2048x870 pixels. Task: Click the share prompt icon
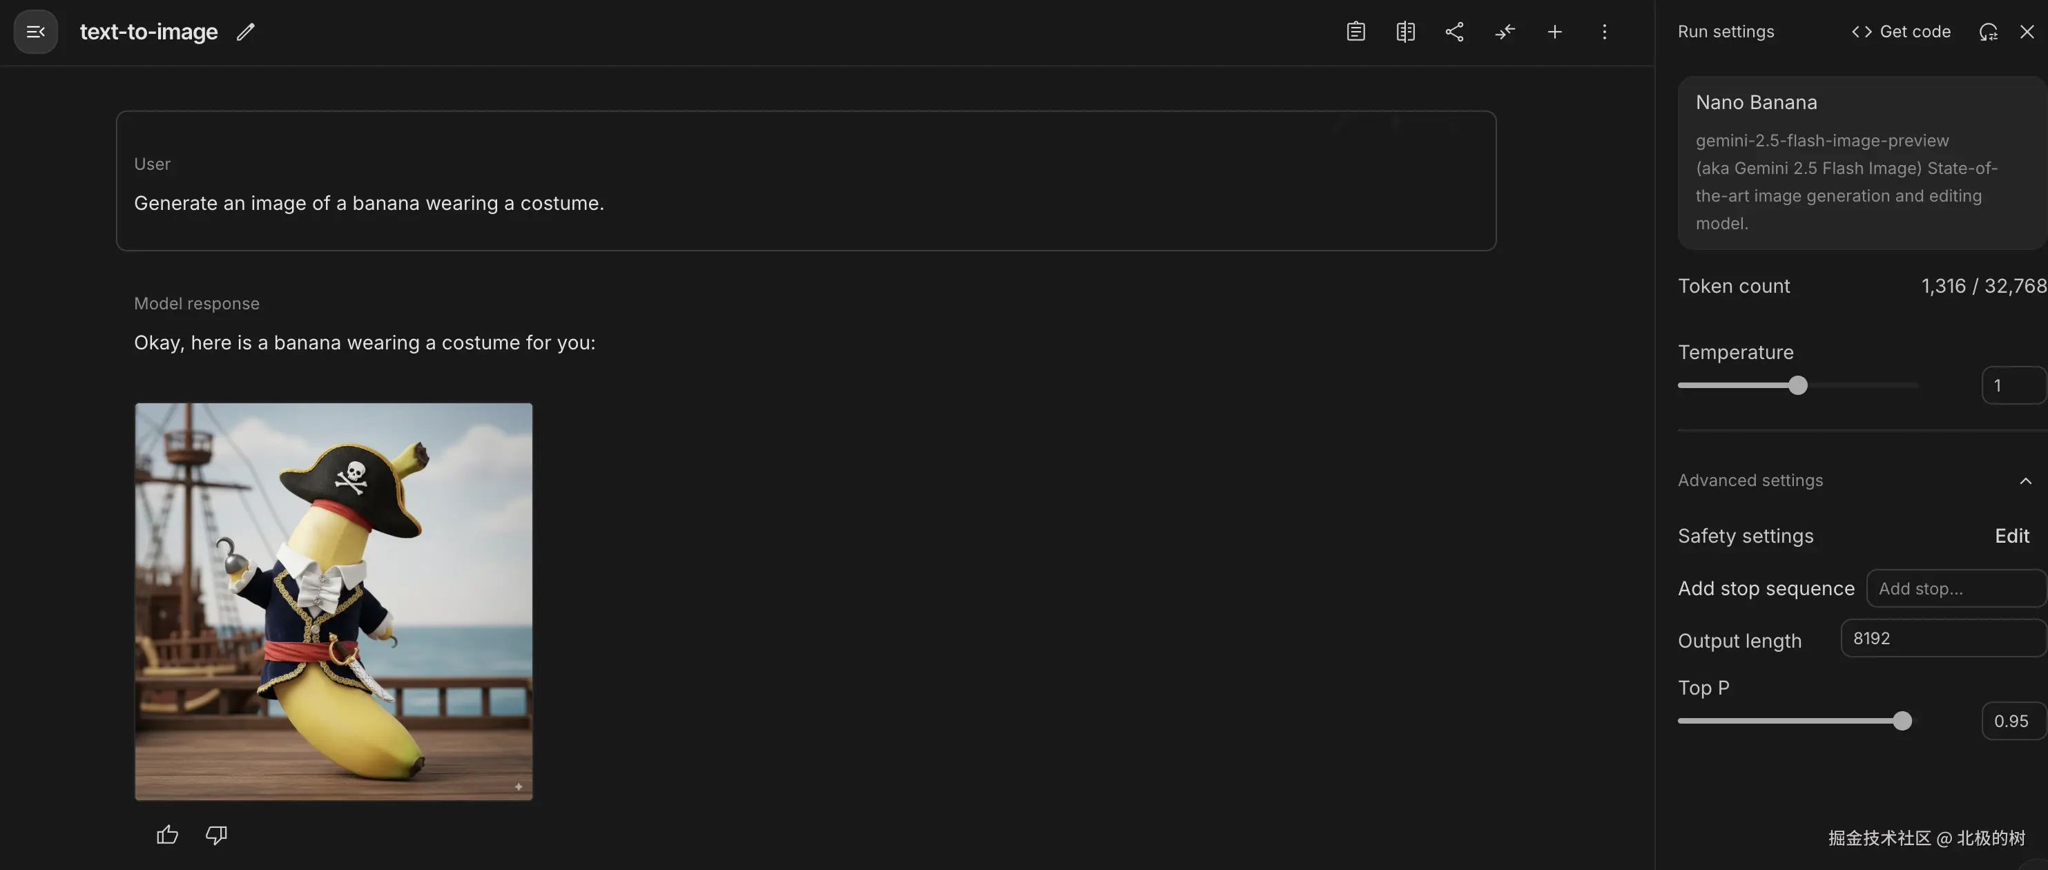tap(1454, 32)
